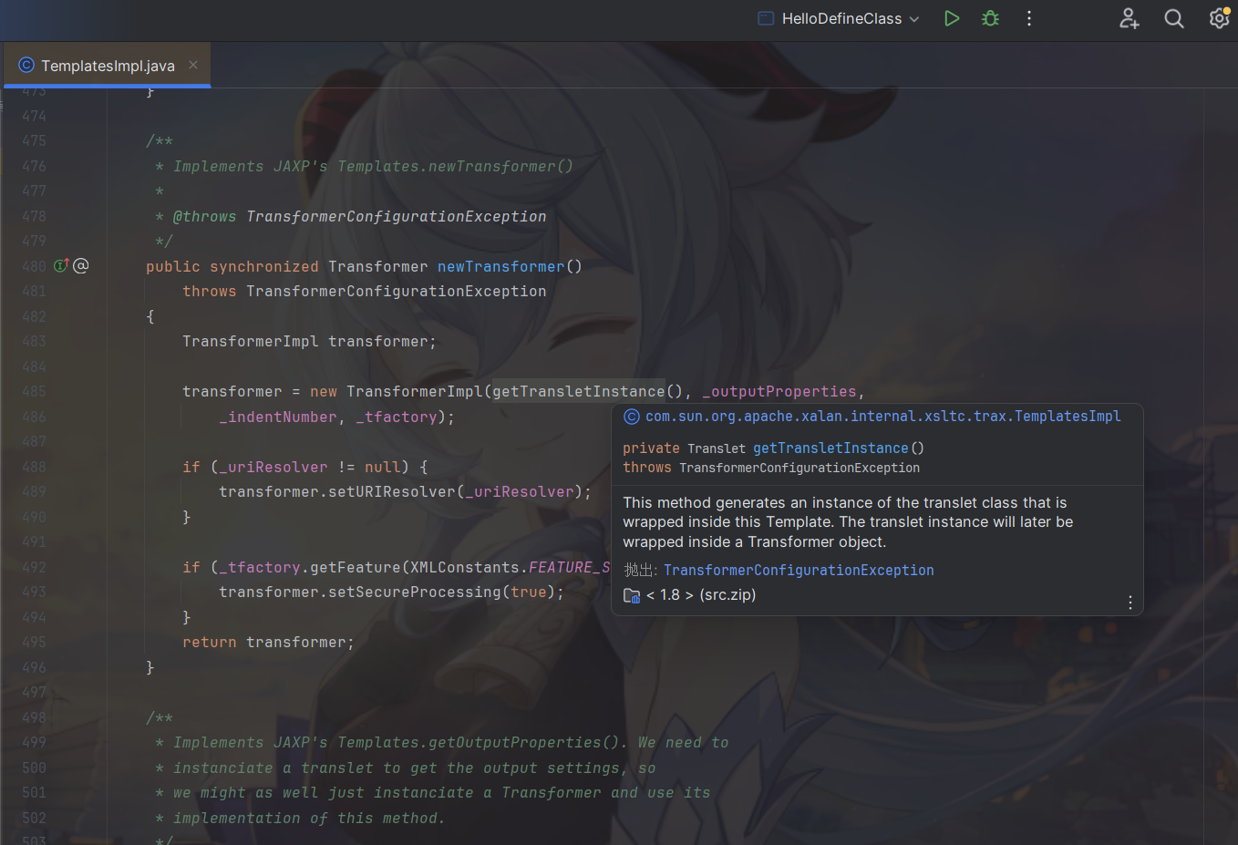Open the More Actions toolbar menu
This screenshot has width=1238, height=845.
[1029, 18]
